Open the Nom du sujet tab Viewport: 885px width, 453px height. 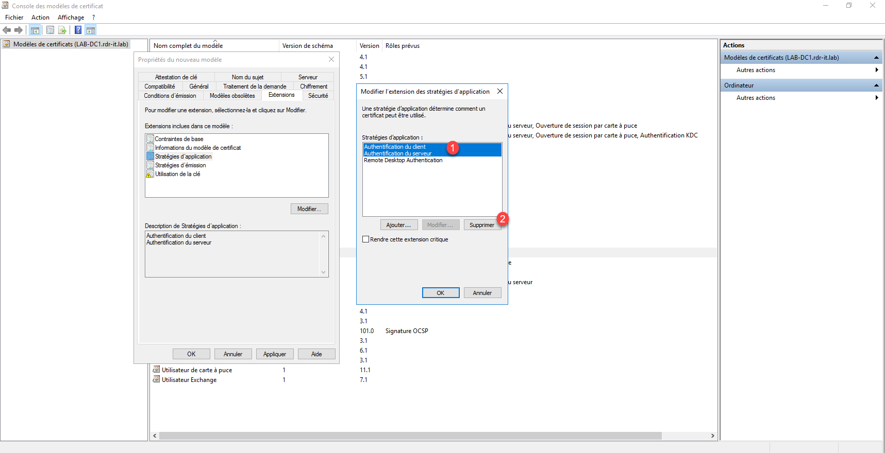pyautogui.click(x=247, y=77)
